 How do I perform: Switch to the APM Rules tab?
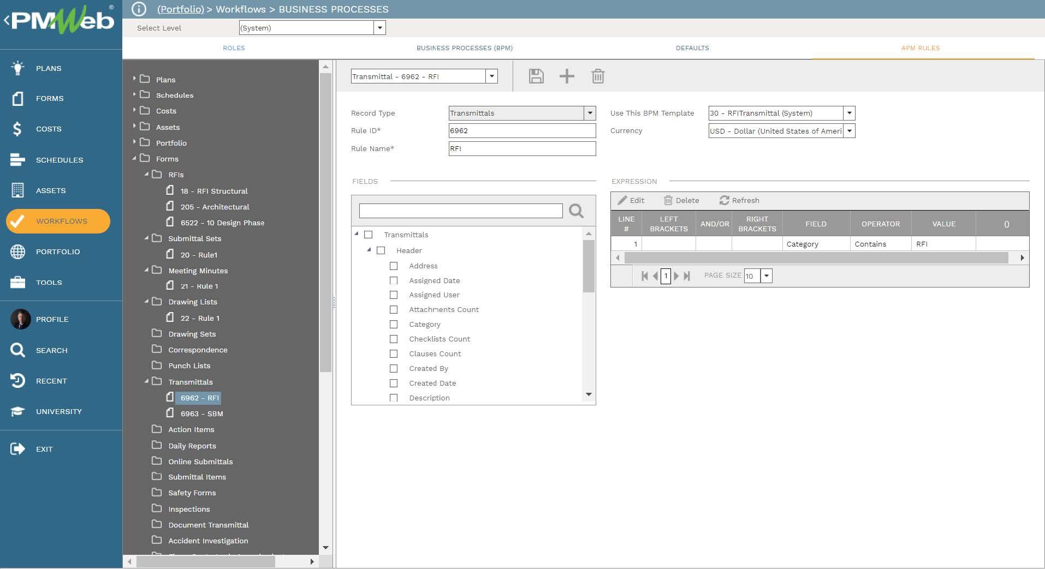[x=921, y=48]
